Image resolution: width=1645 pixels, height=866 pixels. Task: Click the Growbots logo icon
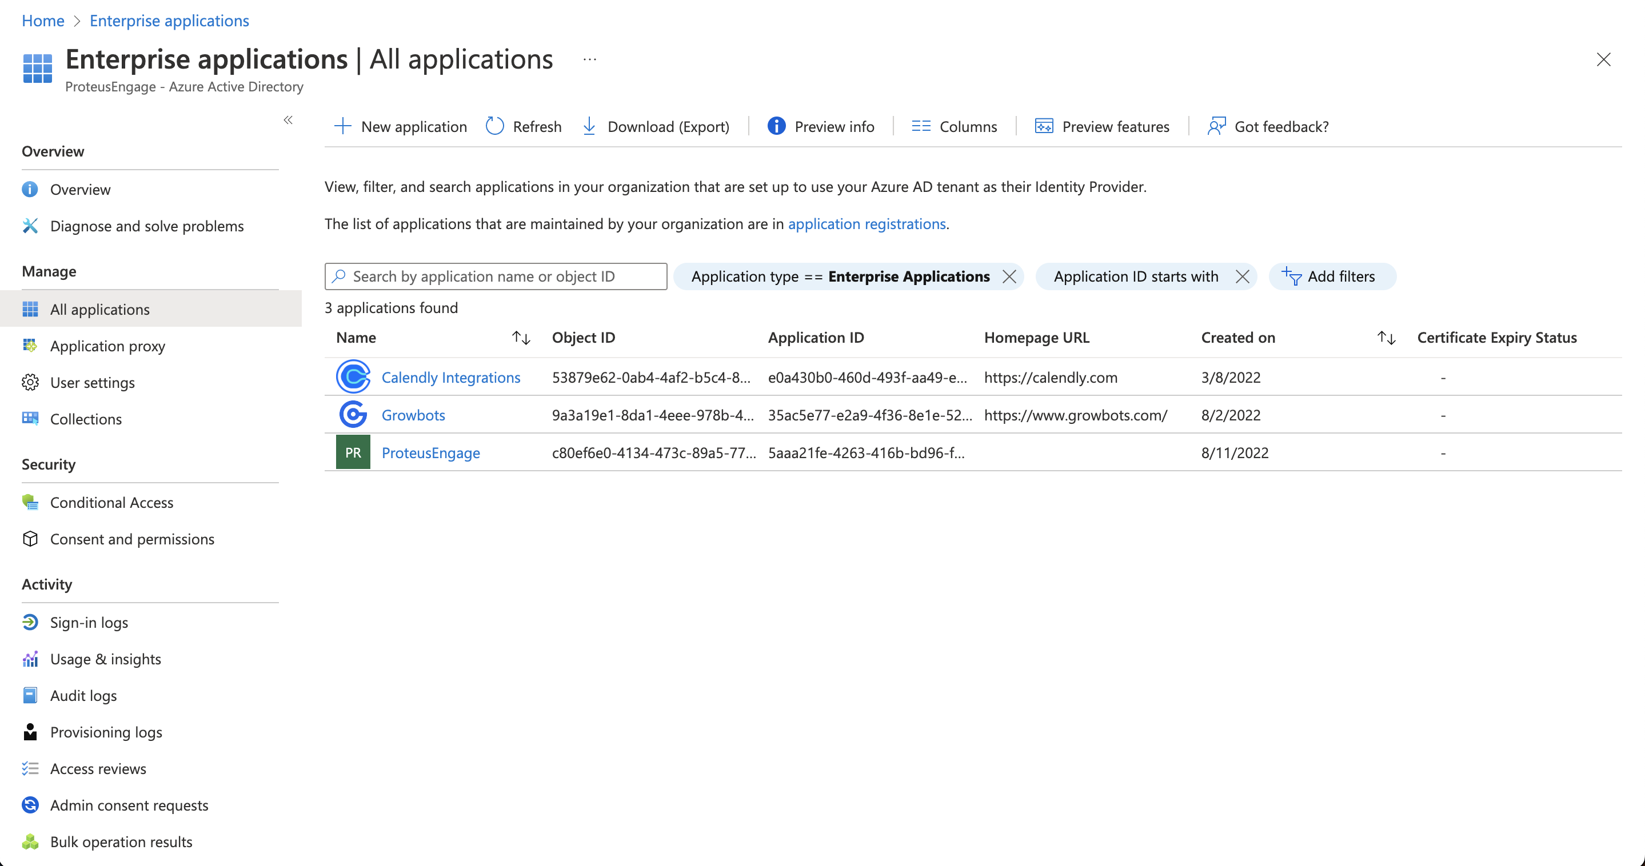(x=353, y=414)
